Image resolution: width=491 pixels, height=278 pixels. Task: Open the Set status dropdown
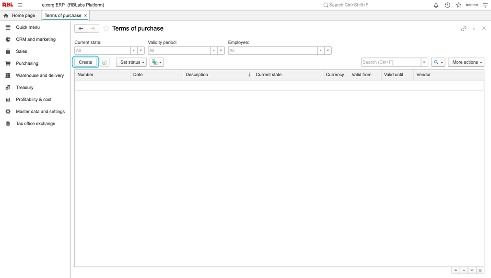click(131, 62)
